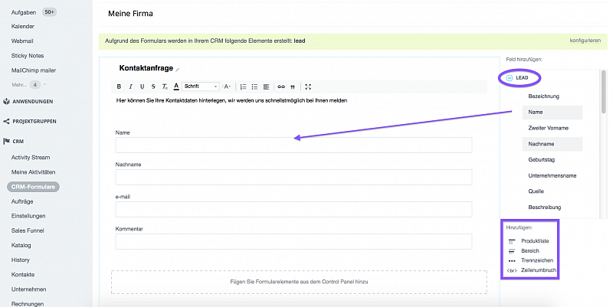Toggle bold formatting in the editor toolbar
This screenshot has width=613, height=307.
pyautogui.click(x=119, y=87)
